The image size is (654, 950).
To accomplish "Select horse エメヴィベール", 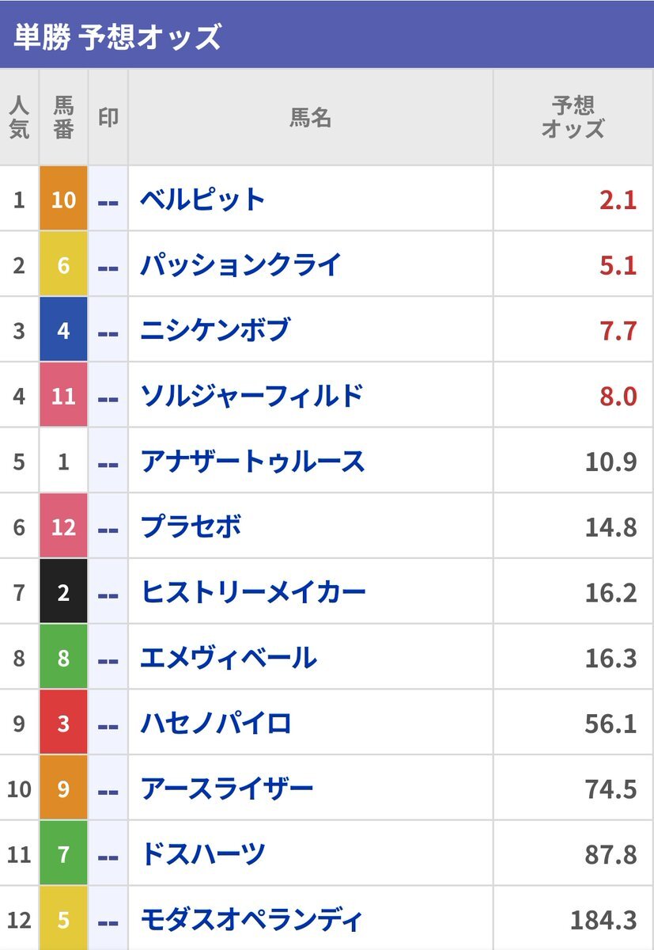I will [228, 658].
